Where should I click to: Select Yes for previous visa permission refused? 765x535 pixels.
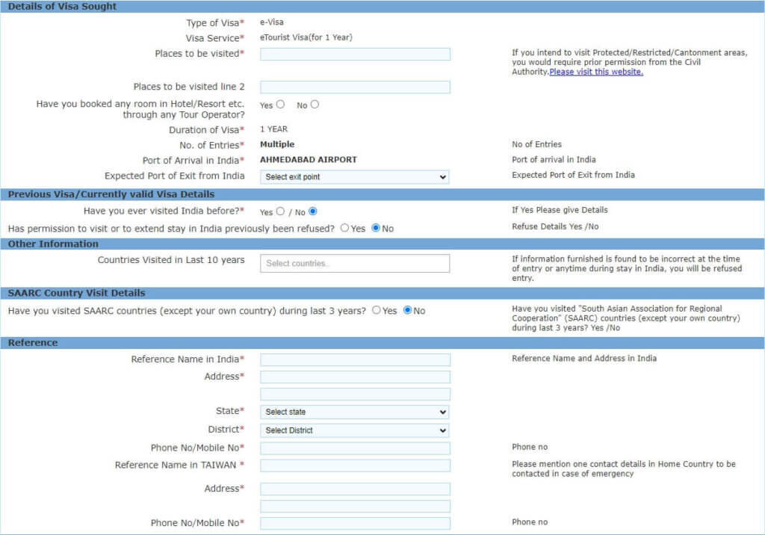(x=344, y=228)
